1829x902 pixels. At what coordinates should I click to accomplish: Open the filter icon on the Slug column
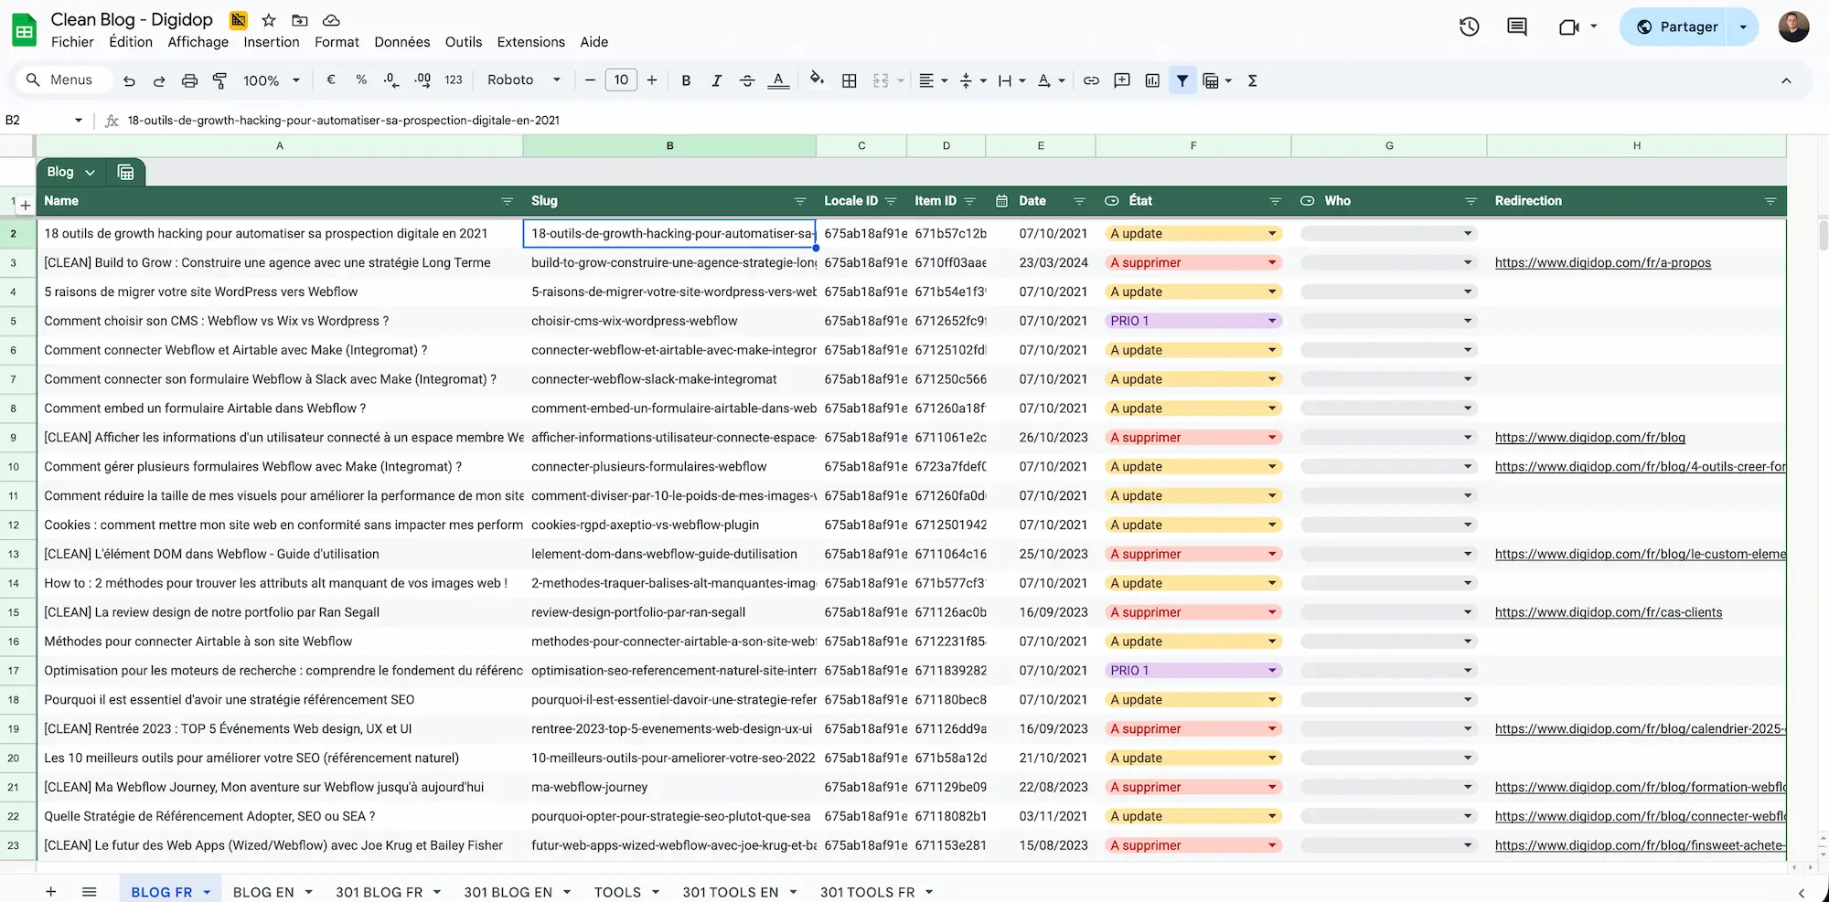(x=800, y=201)
